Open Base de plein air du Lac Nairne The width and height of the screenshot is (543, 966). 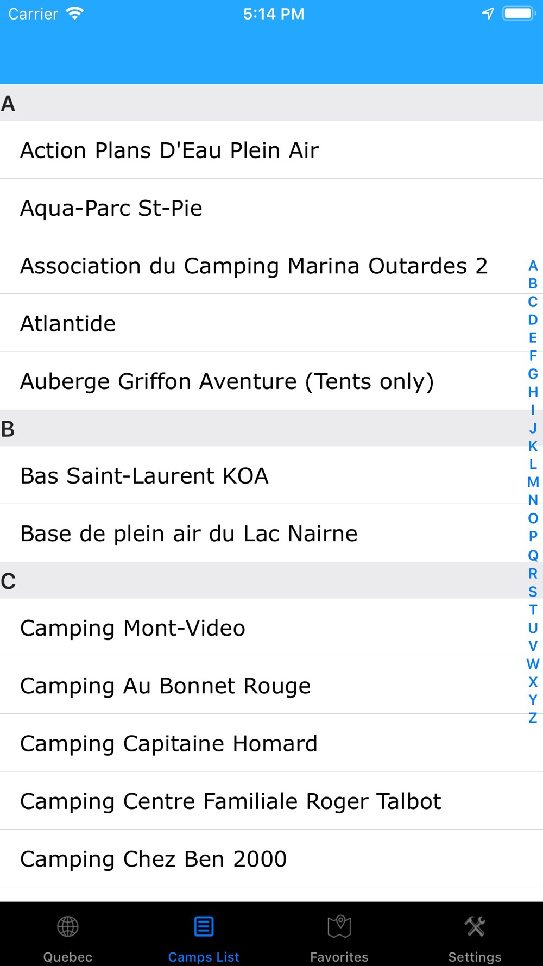tap(189, 534)
